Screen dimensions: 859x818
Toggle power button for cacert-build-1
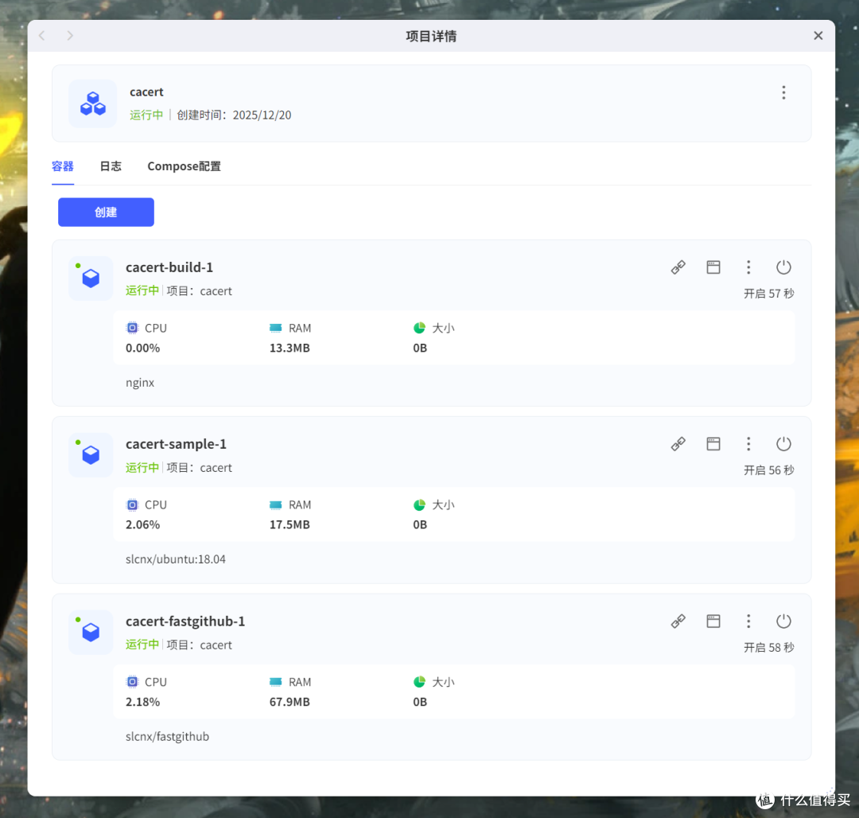tap(783, 267)
